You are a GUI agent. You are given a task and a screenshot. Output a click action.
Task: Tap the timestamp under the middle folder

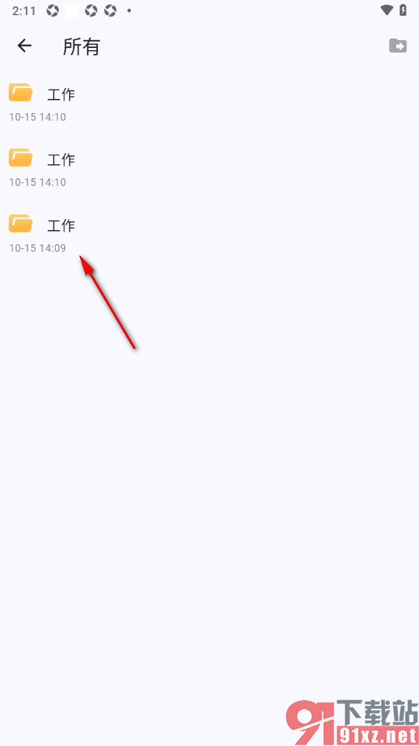pos(38,182)
